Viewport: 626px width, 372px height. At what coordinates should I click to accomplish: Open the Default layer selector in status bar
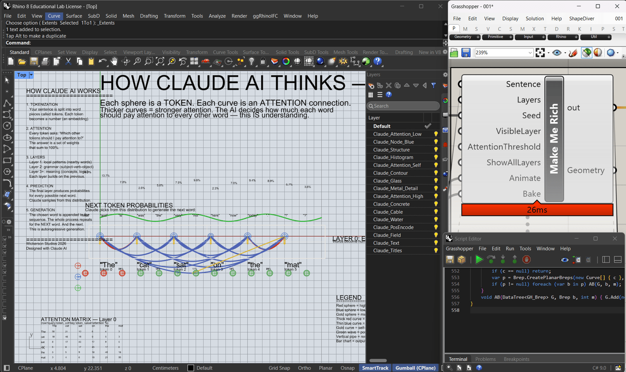pos(204,368)
